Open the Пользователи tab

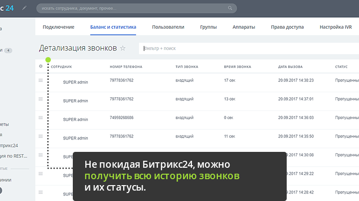tap(168, 27)
